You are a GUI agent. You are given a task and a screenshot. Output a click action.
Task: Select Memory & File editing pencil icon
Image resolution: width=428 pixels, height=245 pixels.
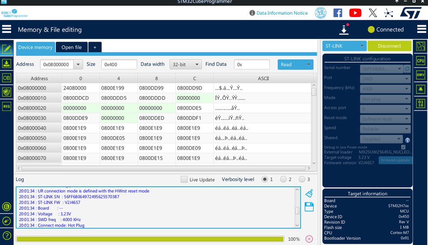click(6, 49)
